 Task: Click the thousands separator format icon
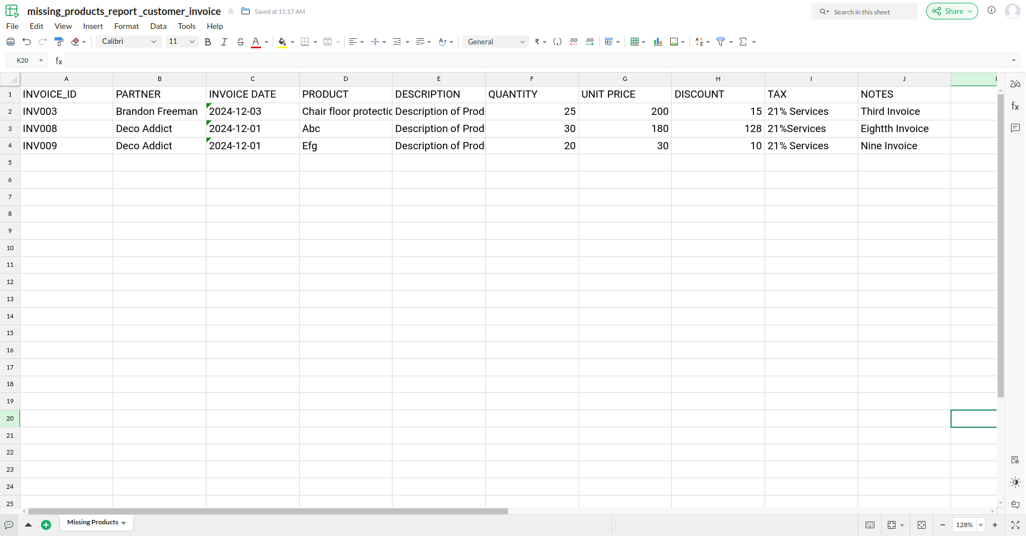click(557, 42)
